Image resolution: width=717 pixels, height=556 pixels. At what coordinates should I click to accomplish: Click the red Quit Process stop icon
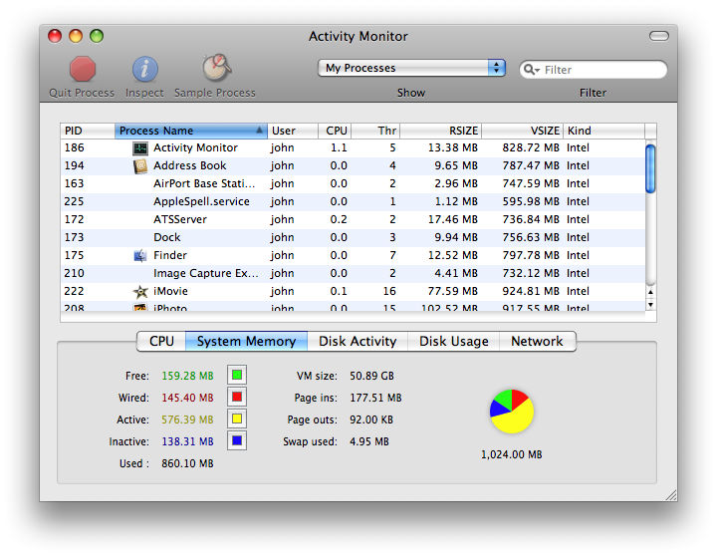coord(83,69)
